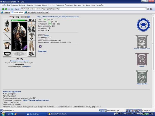Click the boots equipment slot
Image resolution: width=155 pixels, height=116 pixels.
(32, 54)
